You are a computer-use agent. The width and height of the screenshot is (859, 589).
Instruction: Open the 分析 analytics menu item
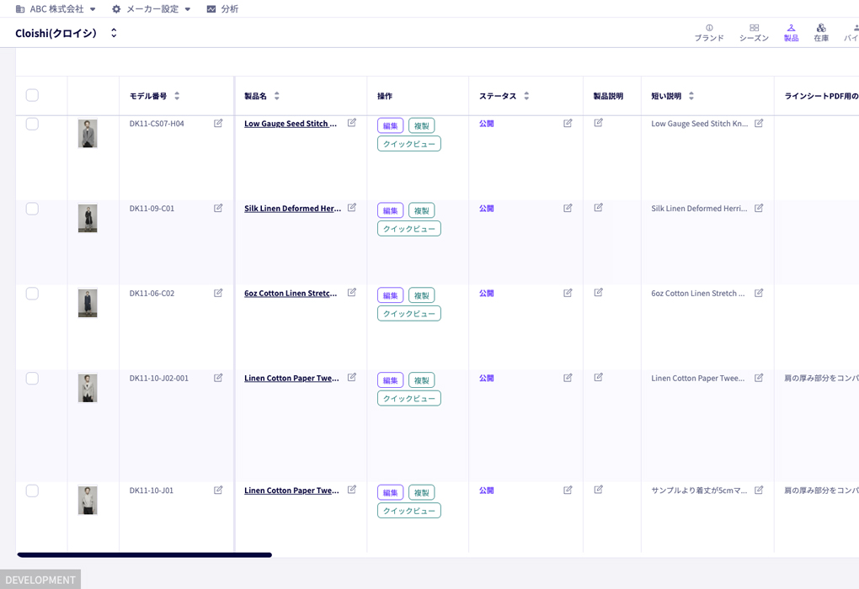tap(222, 8)
